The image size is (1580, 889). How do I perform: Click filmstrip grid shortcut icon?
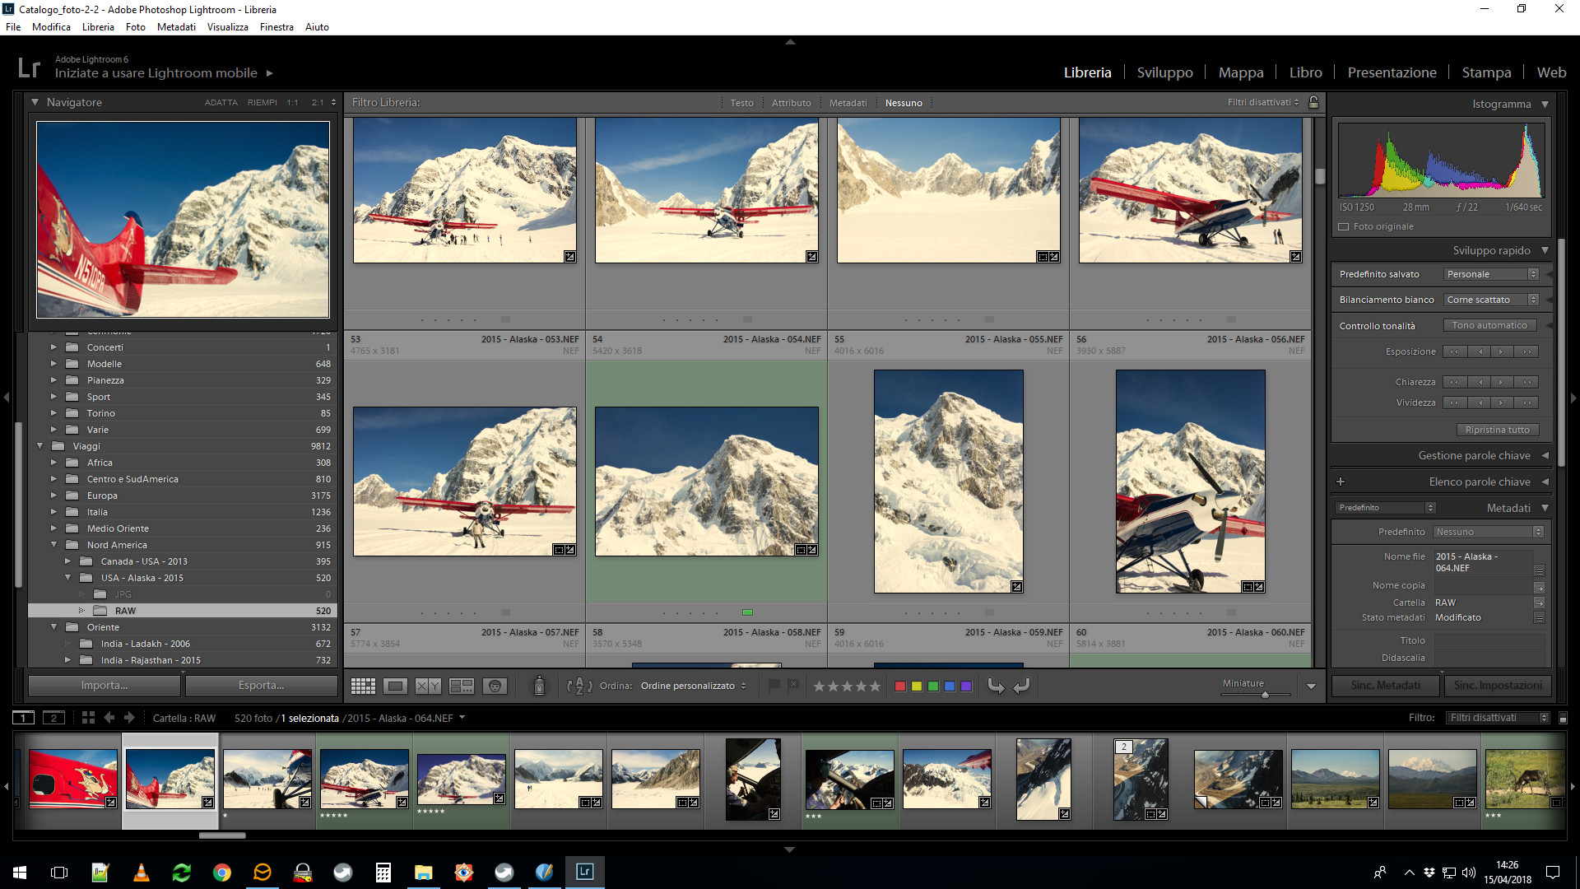tap(88, 718)
